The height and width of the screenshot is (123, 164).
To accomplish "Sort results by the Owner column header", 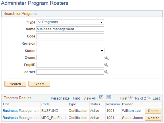I will click(128, 104).
